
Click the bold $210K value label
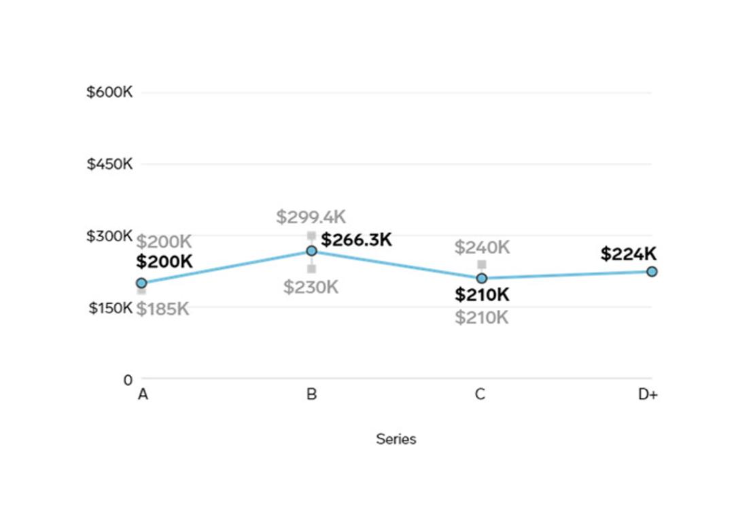482,294
